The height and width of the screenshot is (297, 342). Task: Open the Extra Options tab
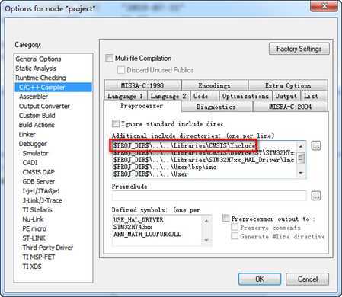click(288, 85)
